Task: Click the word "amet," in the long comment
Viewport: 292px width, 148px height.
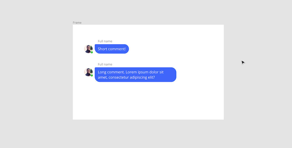Action: pos(103,78)
